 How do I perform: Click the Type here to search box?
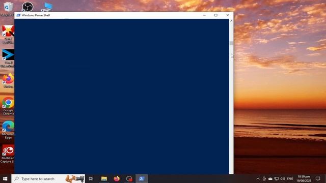click(x=48, y=178)
